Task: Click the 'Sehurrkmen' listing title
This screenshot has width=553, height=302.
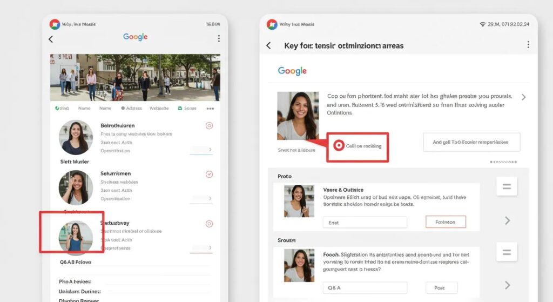Action: point(116,173)
